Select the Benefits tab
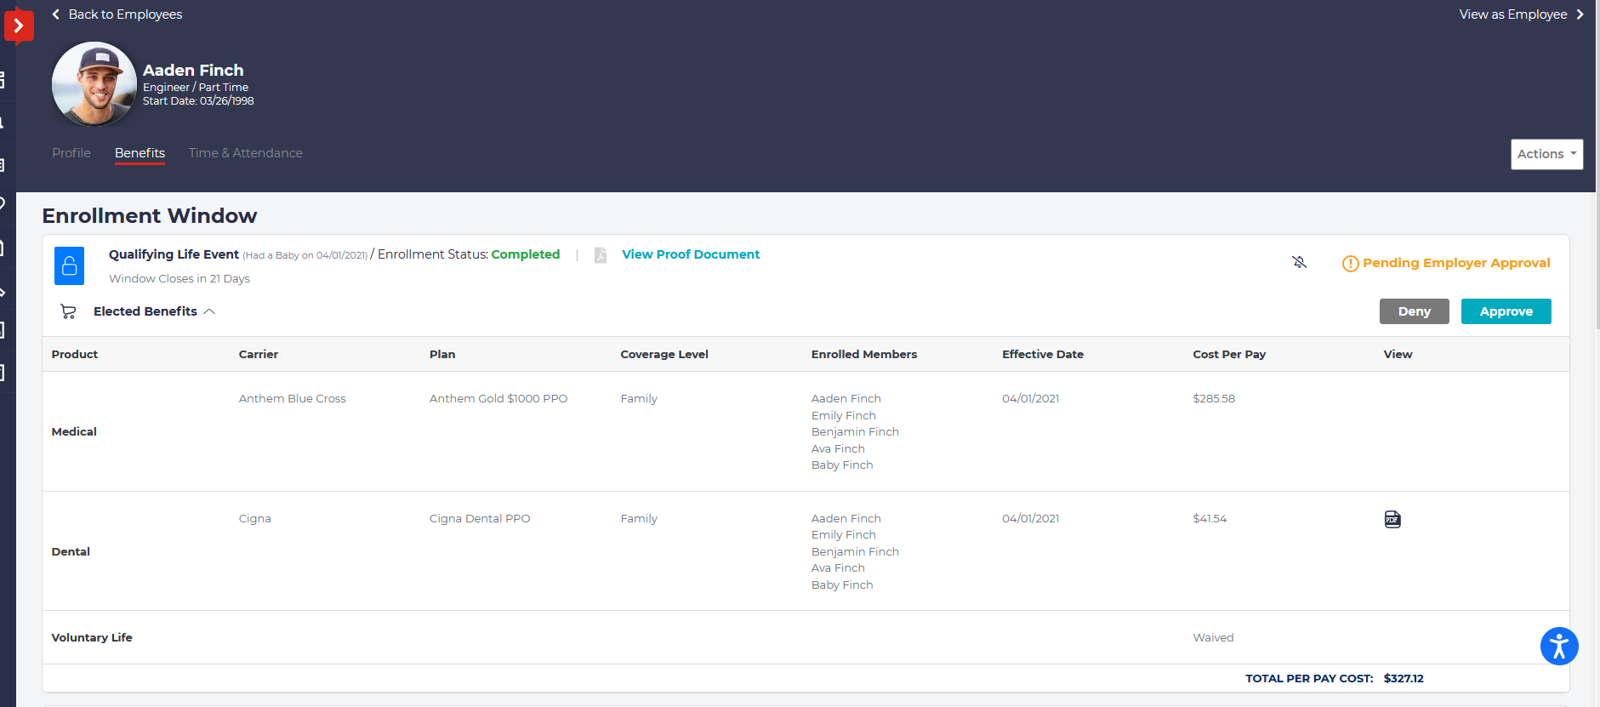Viewport: 1600px width, 707px height. [x=140, y=153]
